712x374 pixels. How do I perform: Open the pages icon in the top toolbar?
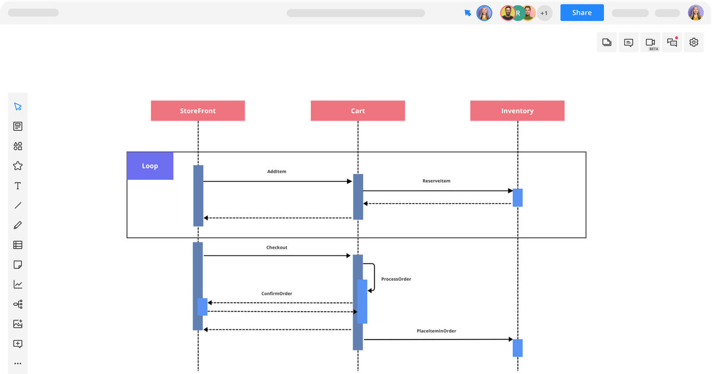point(606,42)
